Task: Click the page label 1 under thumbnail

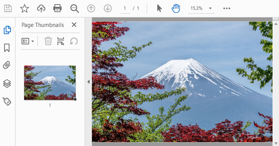Action: [50, 105]
